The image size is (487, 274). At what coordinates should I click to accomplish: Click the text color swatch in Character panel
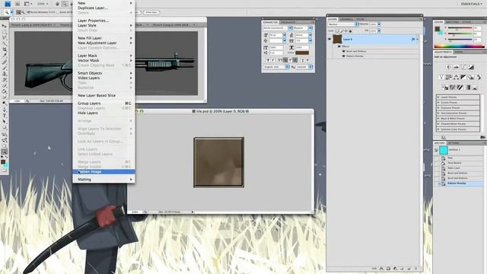coord(302,53)
